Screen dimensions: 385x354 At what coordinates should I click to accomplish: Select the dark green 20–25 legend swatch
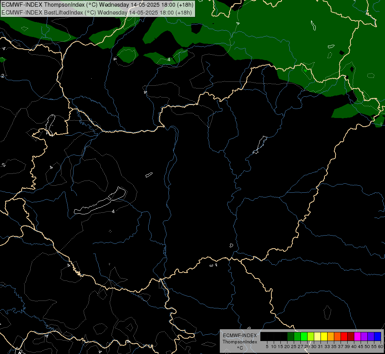[291, 336]
